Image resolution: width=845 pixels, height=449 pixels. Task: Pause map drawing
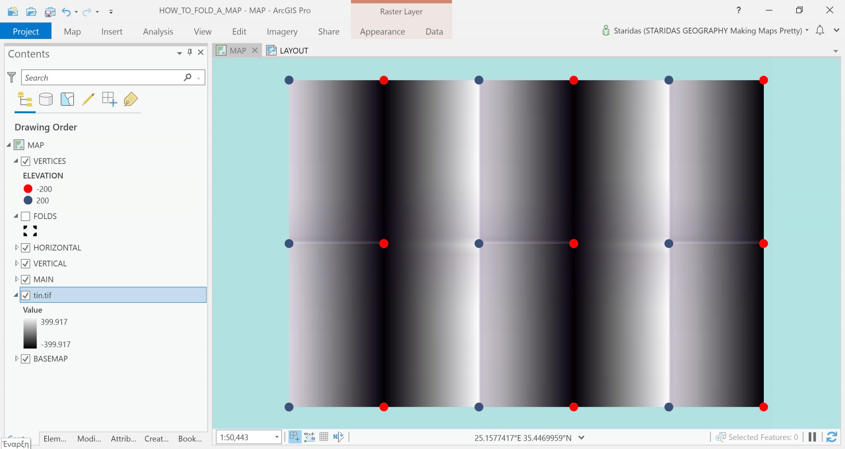click(812, 437)
